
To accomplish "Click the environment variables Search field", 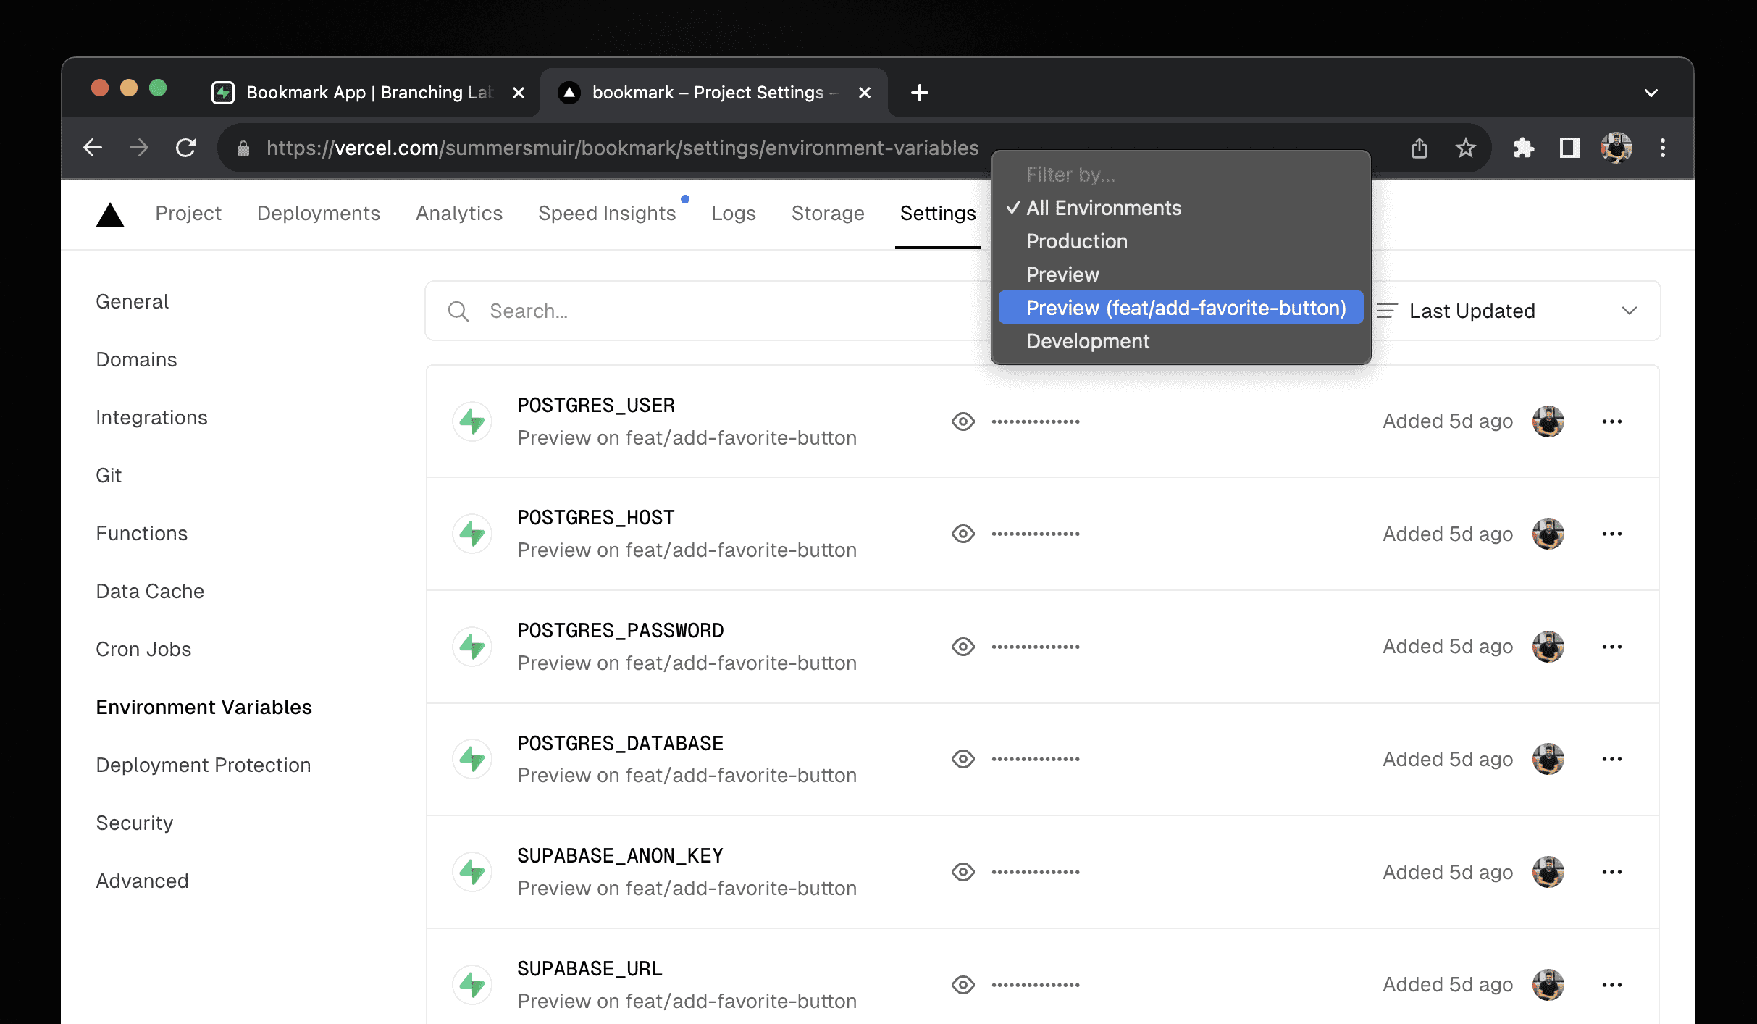I will (706, 311).
